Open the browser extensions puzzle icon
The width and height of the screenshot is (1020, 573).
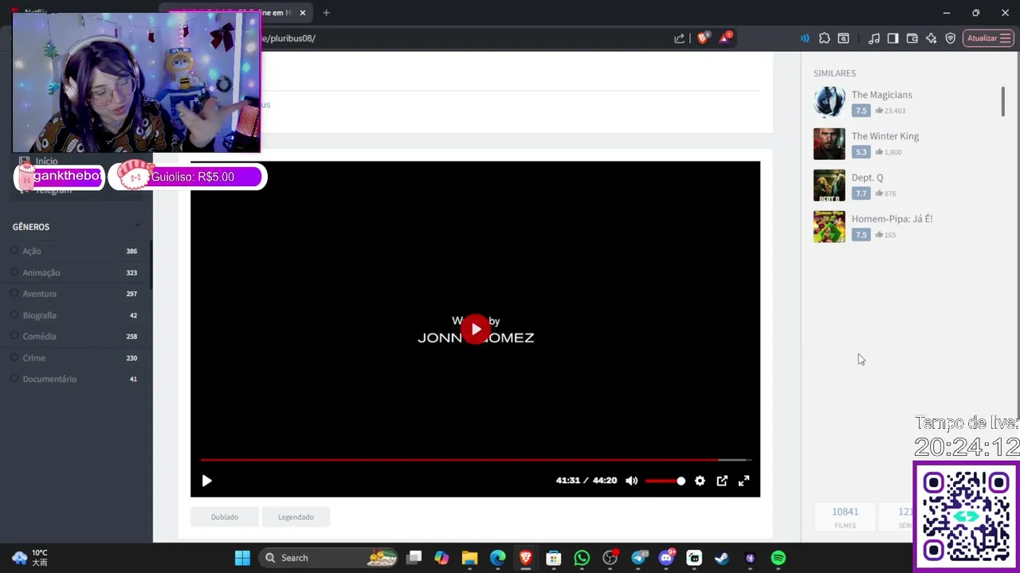point(824,38)
